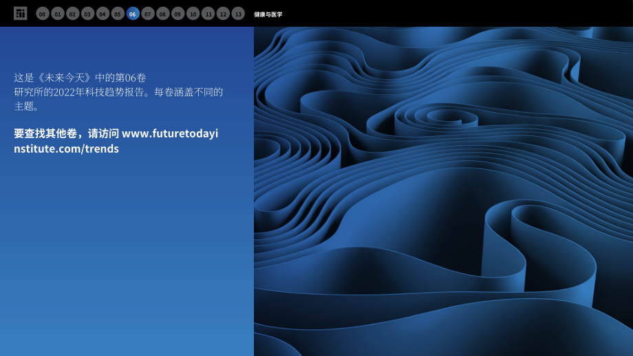The width and height of the screenshot is (633, 356).
Task: Go to volume 13 circle
Action: 238,14
